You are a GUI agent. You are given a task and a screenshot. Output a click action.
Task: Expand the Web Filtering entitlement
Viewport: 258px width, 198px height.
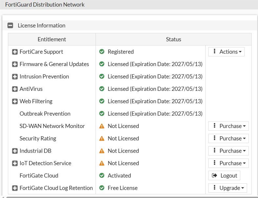click(x=15, y=101)
